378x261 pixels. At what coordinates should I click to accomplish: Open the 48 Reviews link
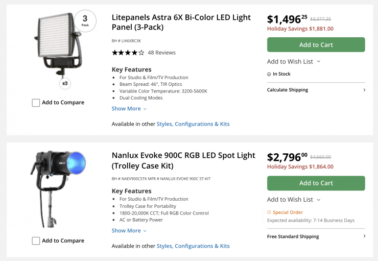pyautogui.click(x=161, y=53)
